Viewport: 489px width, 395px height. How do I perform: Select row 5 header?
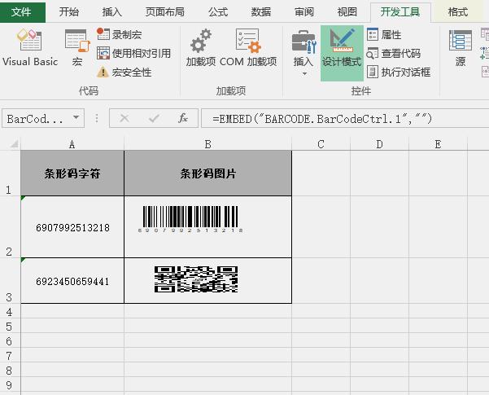[10, 327]
